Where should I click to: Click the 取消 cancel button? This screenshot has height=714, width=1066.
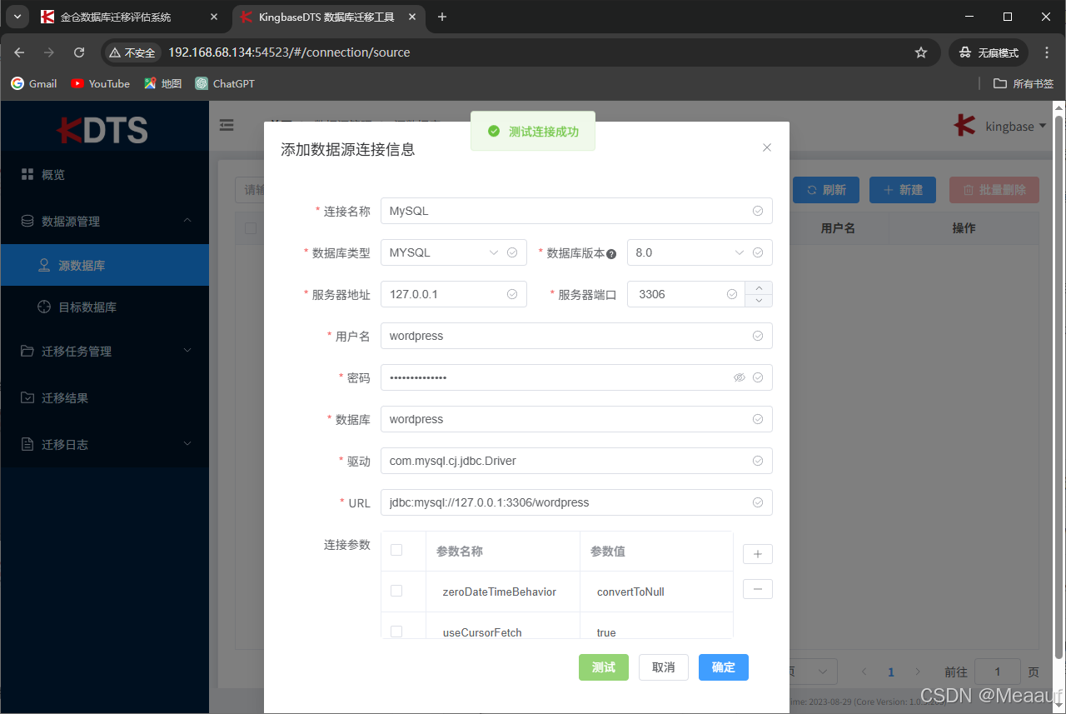(x=664, y=667)
